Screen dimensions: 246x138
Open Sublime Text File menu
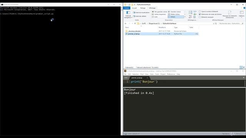click(x=125, y=74)
